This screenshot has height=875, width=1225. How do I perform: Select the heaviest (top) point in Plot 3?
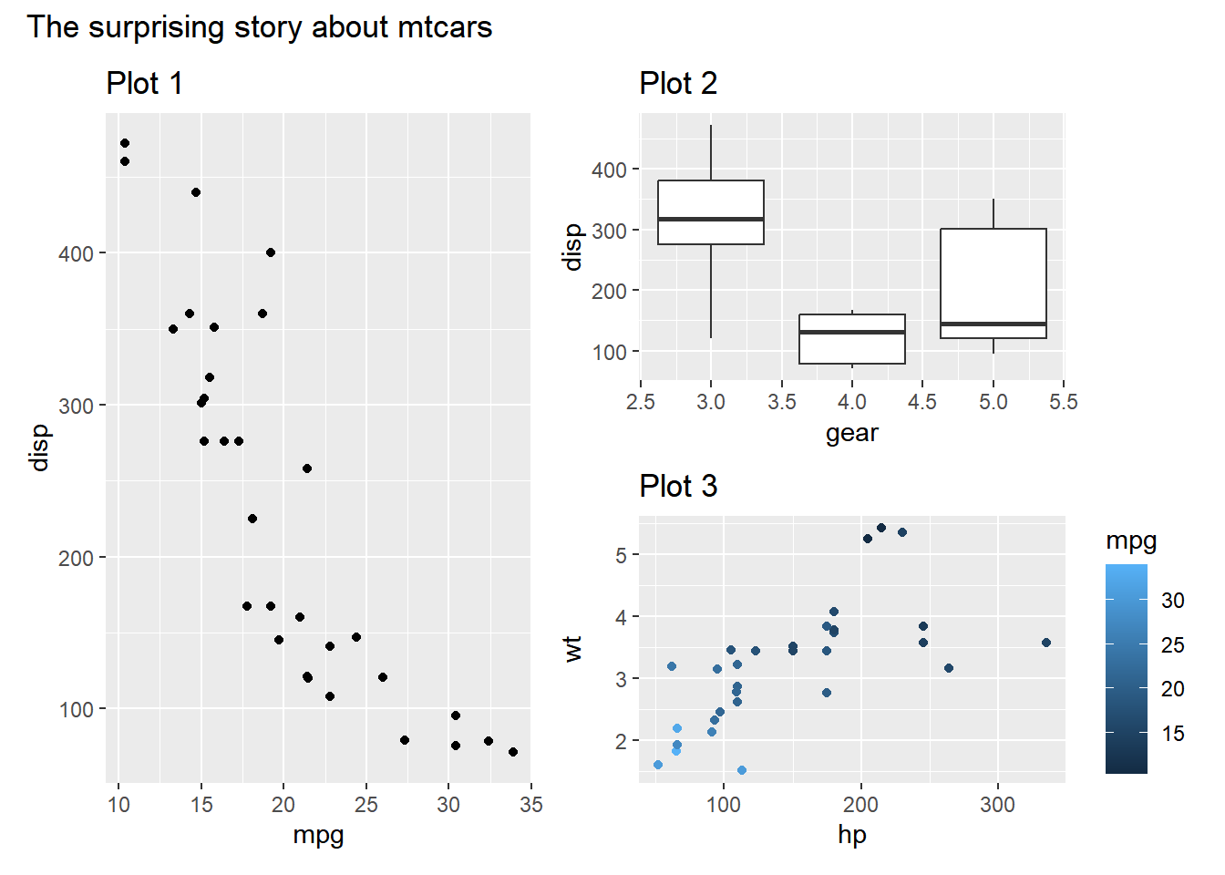[881, 528]
